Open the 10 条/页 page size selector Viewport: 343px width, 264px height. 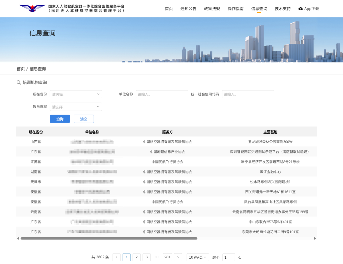click(x=198, y=257)
